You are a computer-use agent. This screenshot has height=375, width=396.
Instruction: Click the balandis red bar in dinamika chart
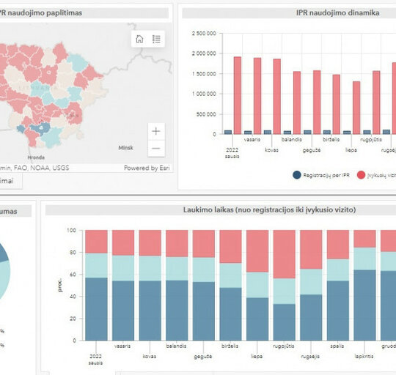tap(297, 103)
